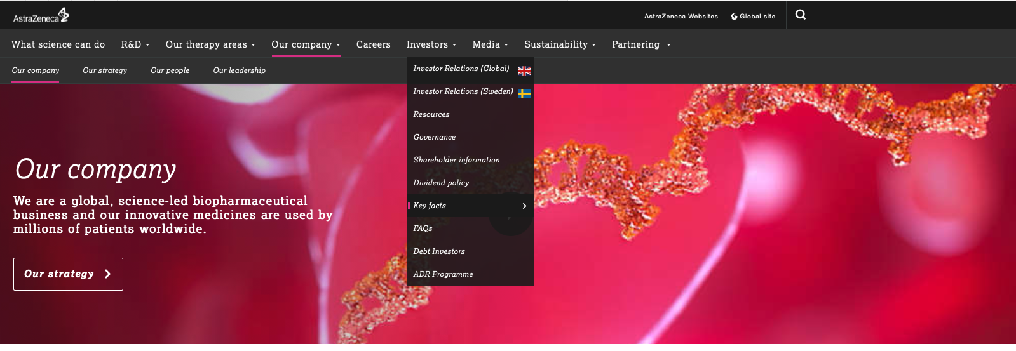This screenshot has height=351, width=1016.
Task: Select the Key facts menu item
Action: tap(471, 206)
